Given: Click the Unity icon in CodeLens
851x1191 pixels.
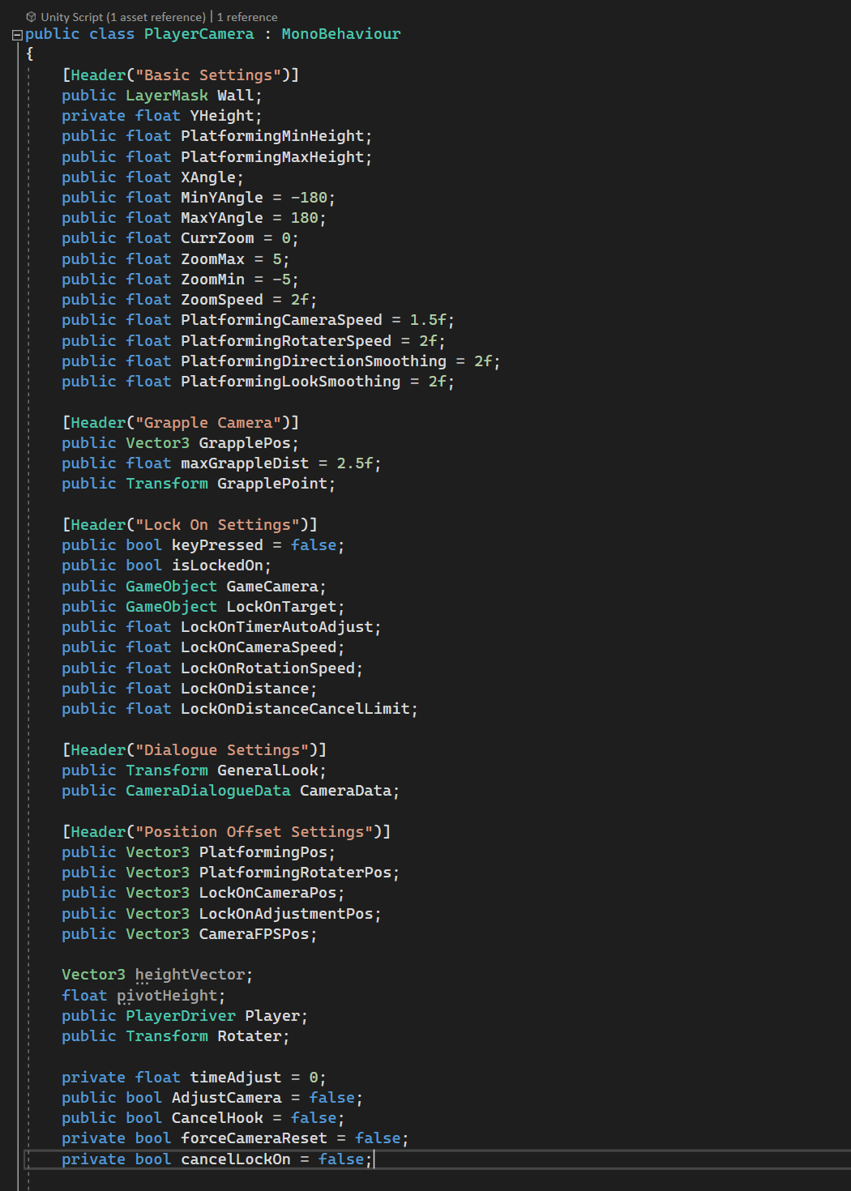Looking at the screenshot, I should click(31, 17).
